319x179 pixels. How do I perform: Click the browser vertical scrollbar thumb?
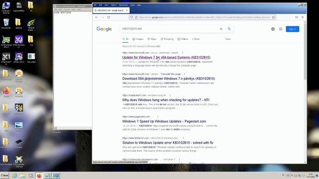(305, 52)
